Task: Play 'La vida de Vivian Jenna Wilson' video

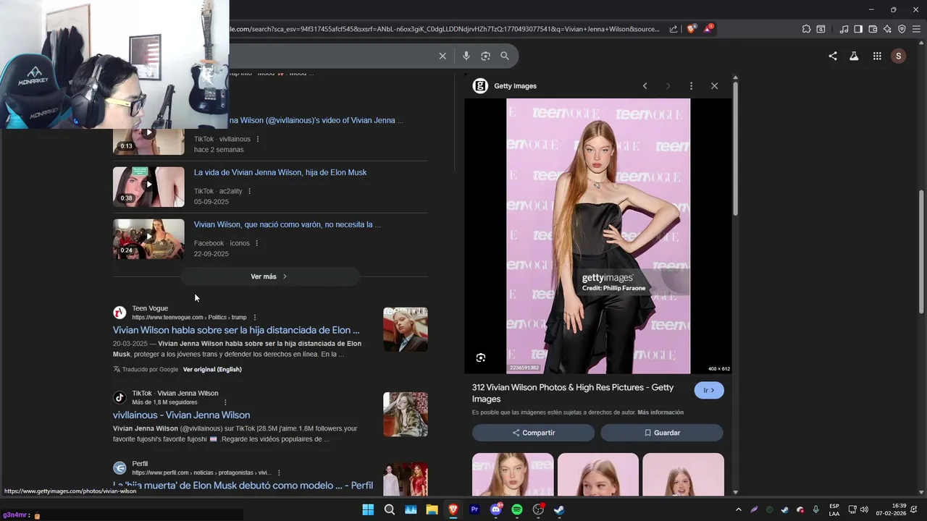Action: (148, 187)
